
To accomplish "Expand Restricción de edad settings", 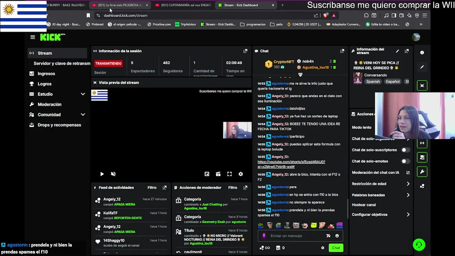I will 408,184.
